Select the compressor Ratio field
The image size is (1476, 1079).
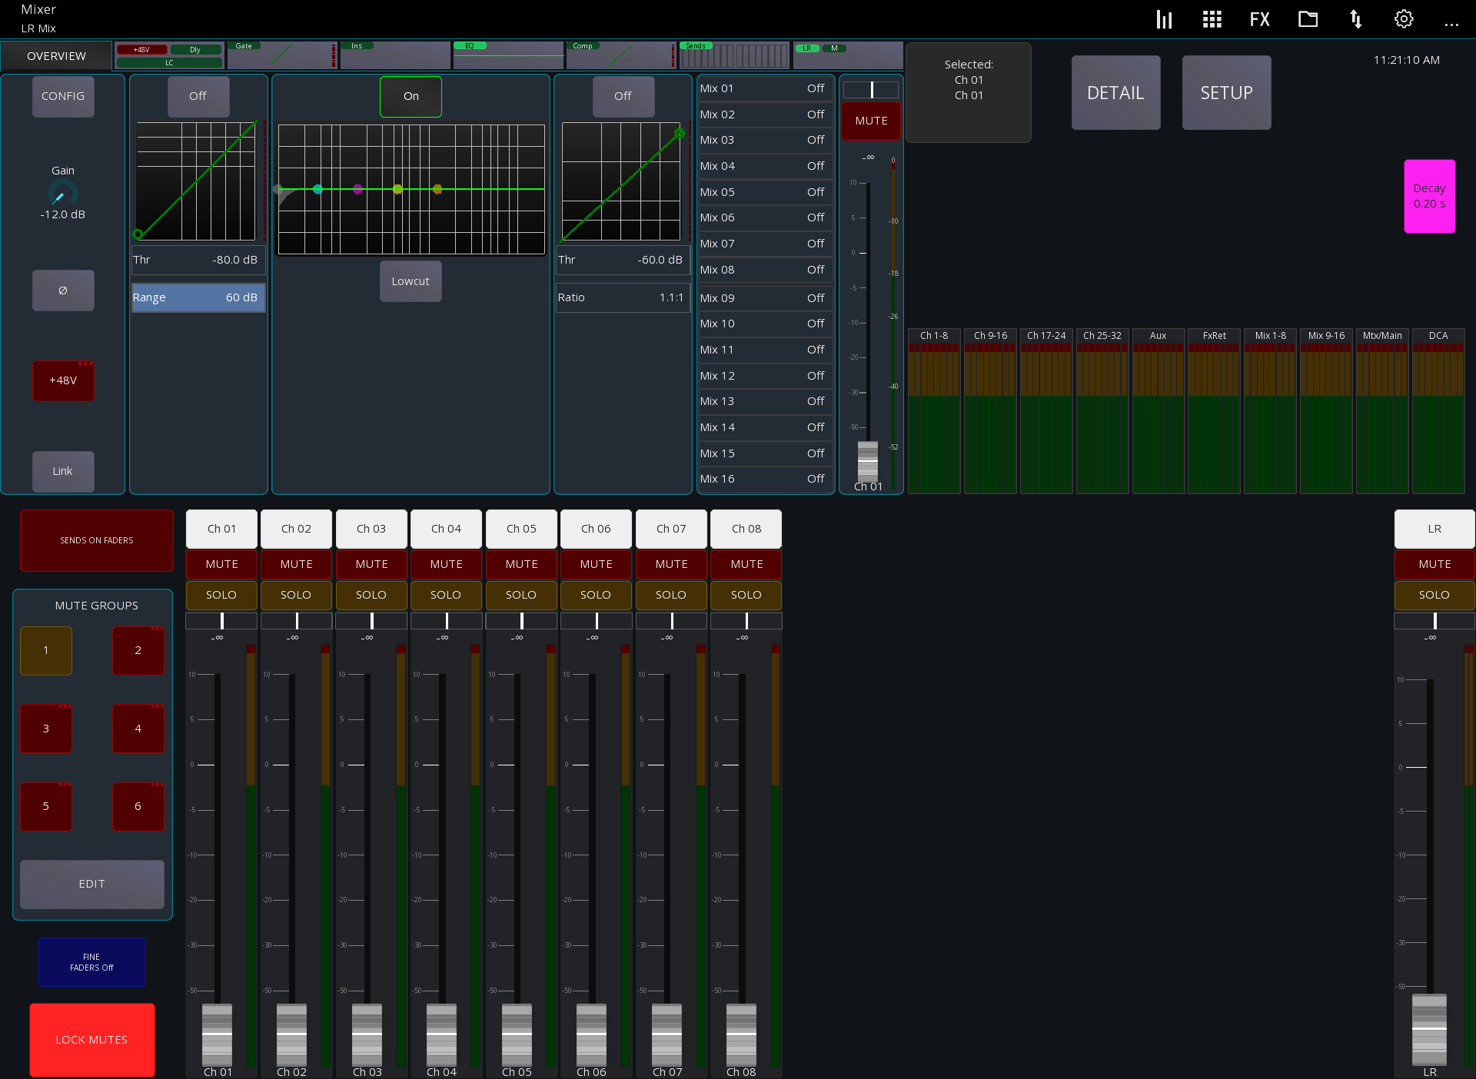[x=623, y=297]
